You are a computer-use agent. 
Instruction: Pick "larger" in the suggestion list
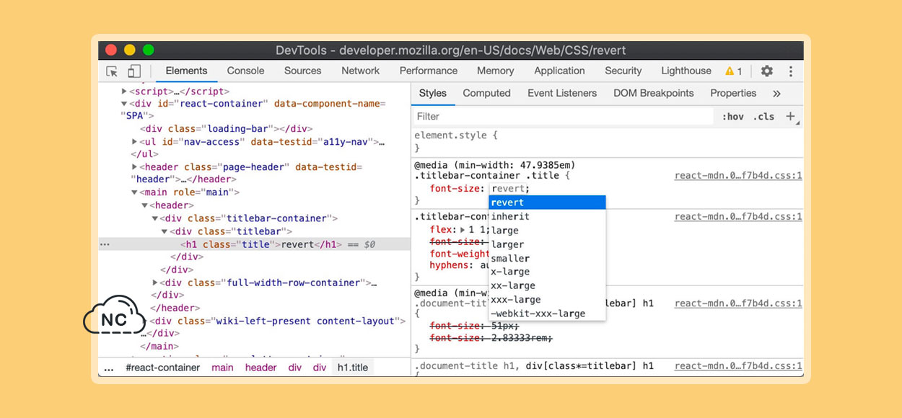(547, 244)
